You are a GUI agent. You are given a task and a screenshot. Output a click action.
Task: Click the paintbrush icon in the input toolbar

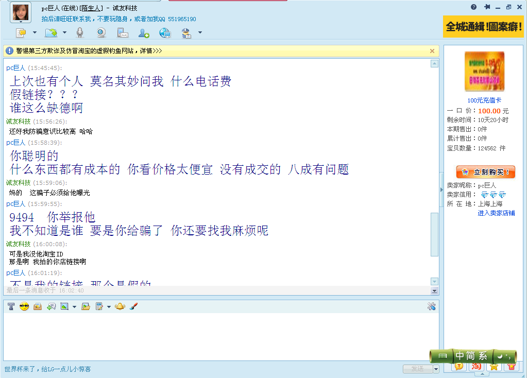[x=133, y=306]
